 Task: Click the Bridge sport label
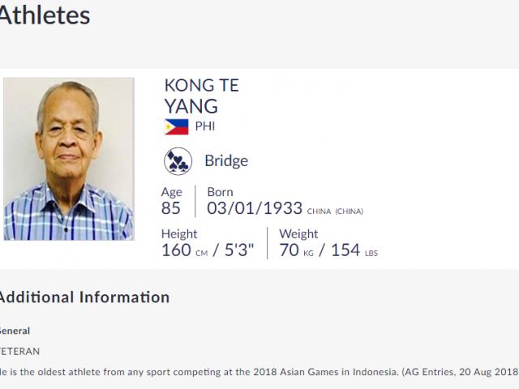pyautogui.click(x=226, y=161)
